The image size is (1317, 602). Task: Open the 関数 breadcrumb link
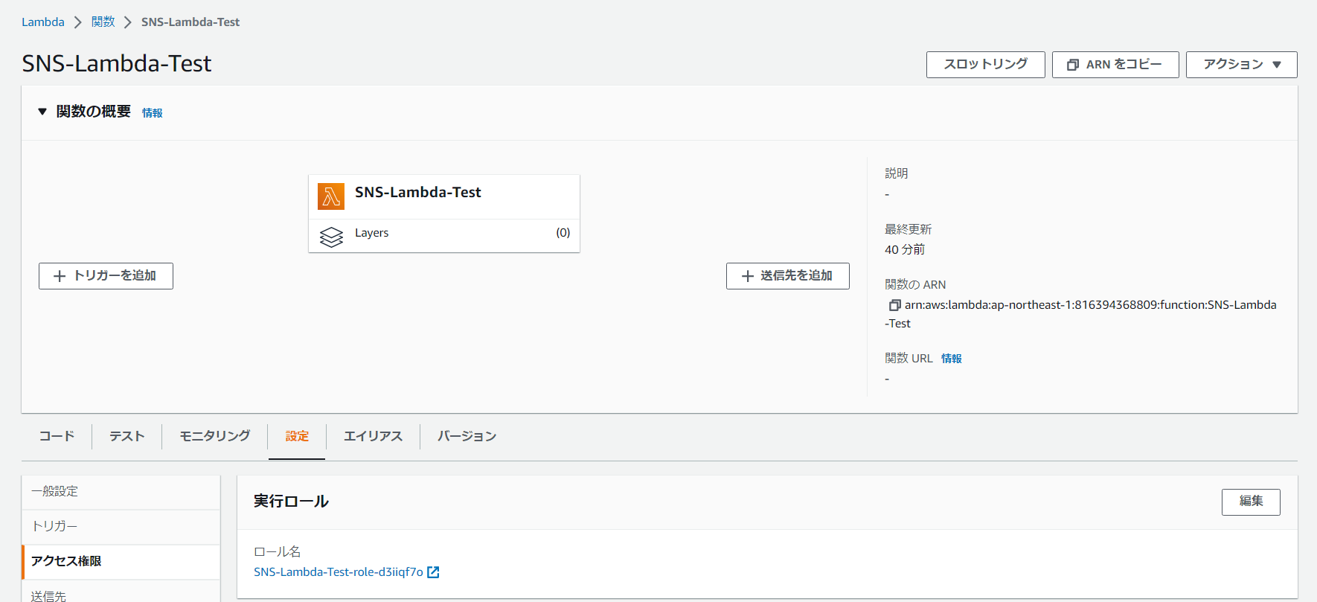tap(103, 22)
